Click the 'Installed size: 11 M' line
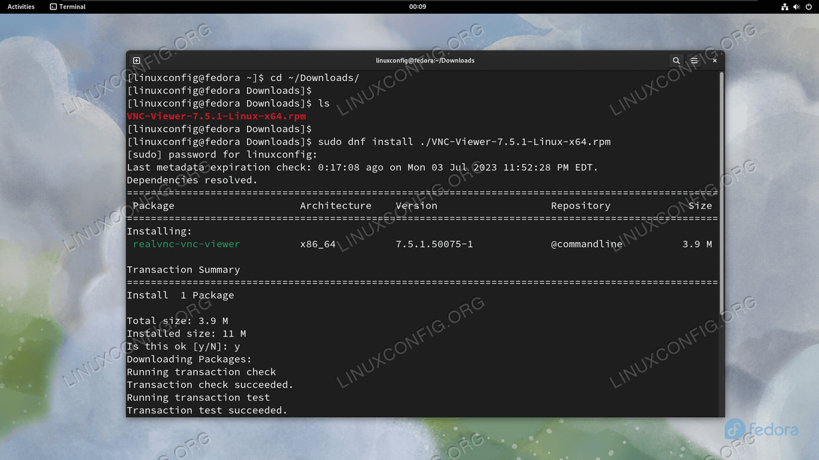This screenshot has height=460, width=819. click(186, 334)
